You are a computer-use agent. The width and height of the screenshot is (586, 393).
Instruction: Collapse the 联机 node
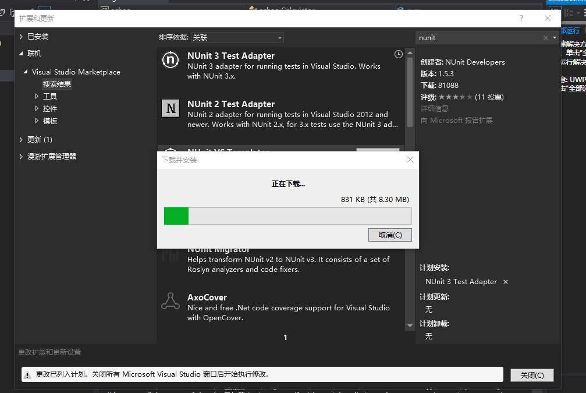[x=21, y=54]
